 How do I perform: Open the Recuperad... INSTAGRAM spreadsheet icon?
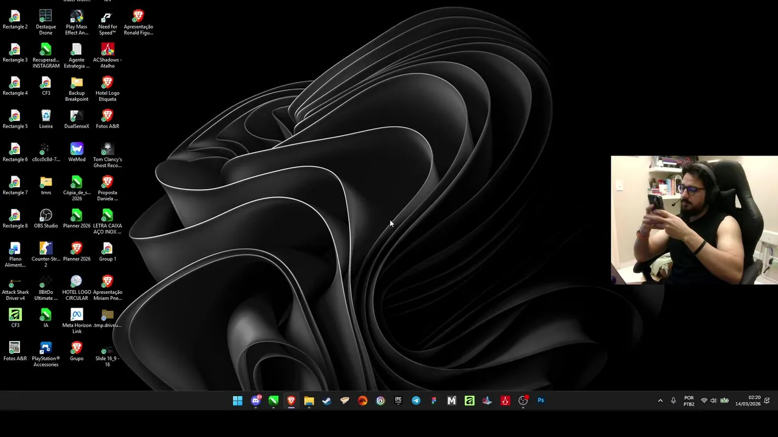point(46,55)
